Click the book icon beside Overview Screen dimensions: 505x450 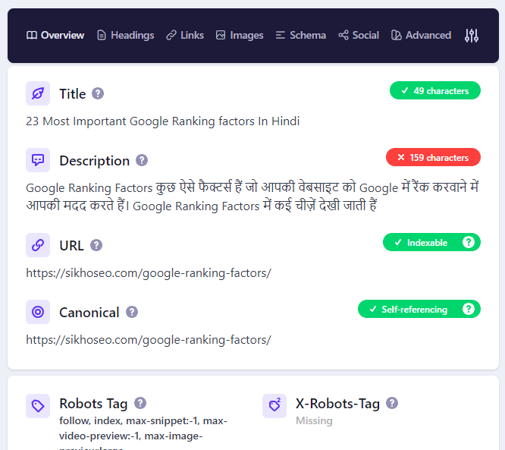(32, 35)
